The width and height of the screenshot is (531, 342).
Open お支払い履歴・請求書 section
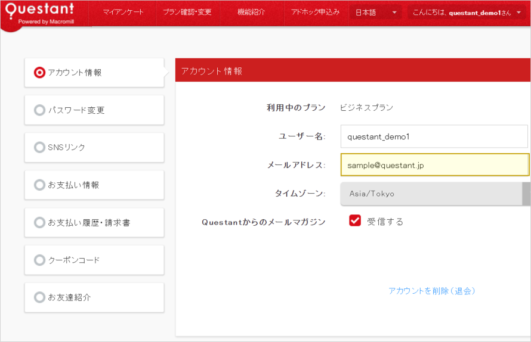[x=94, y=223]
